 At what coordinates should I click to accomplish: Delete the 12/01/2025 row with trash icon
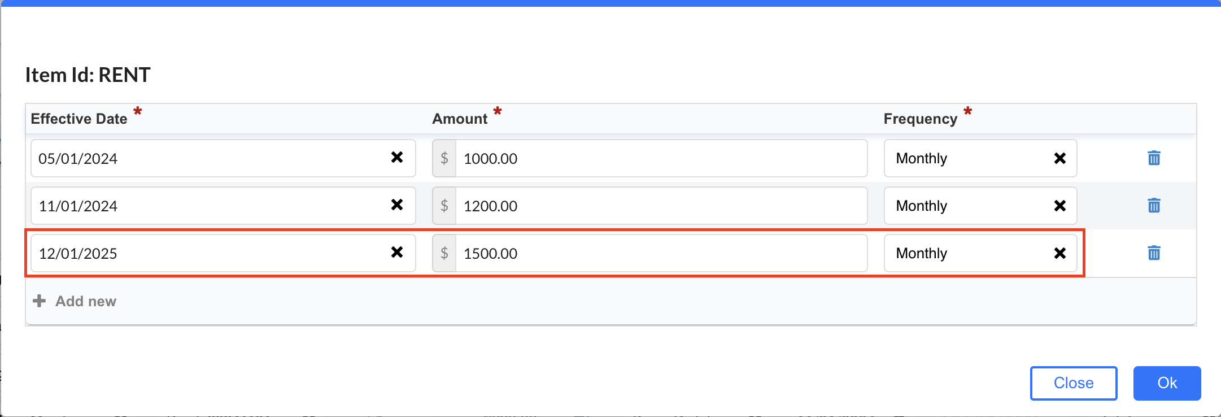click(x=1154, y=253)
